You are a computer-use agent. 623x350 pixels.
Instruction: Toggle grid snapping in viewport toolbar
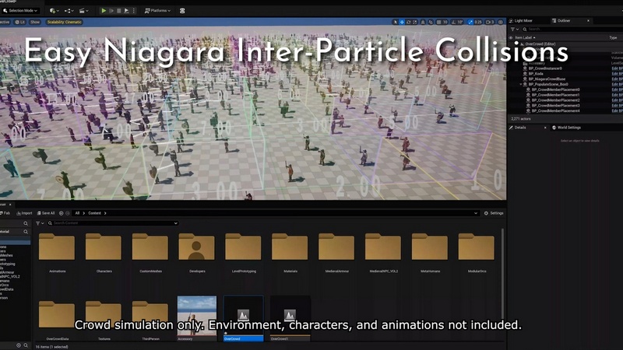tap(438, 22)
